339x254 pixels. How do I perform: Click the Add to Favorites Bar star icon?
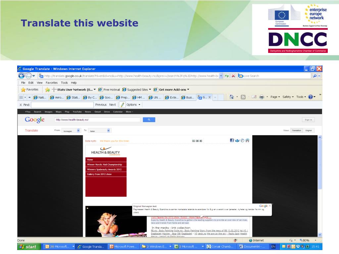48,89
